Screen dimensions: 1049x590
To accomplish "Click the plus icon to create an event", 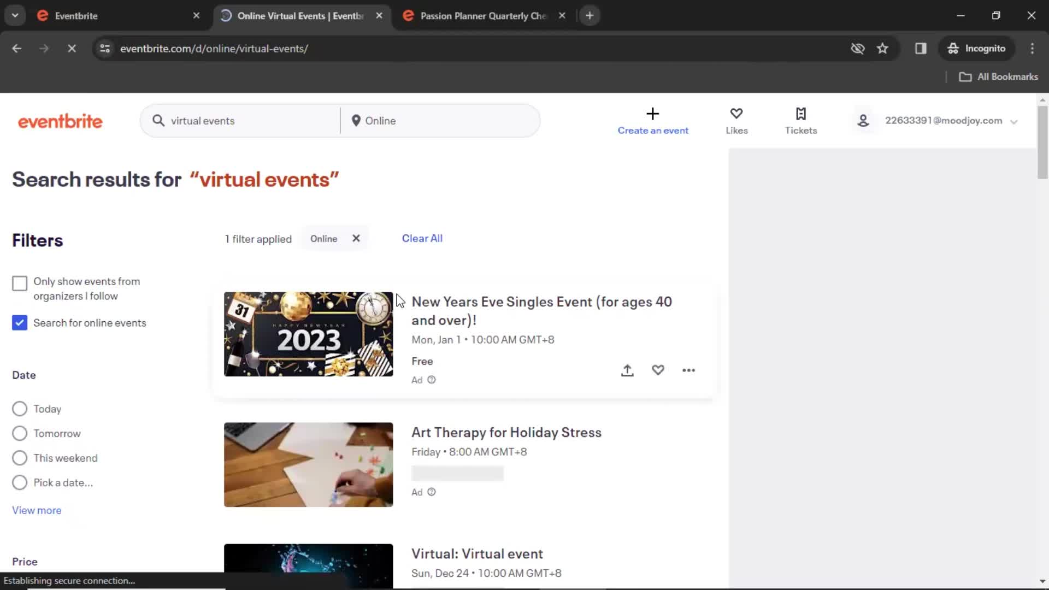I will (x=652, y=114).
